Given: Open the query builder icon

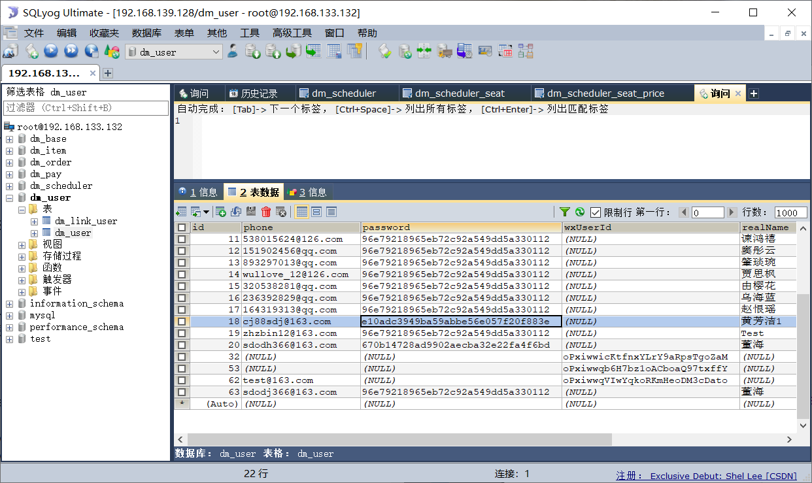Looking at the screenshot, I should (505, 52).
